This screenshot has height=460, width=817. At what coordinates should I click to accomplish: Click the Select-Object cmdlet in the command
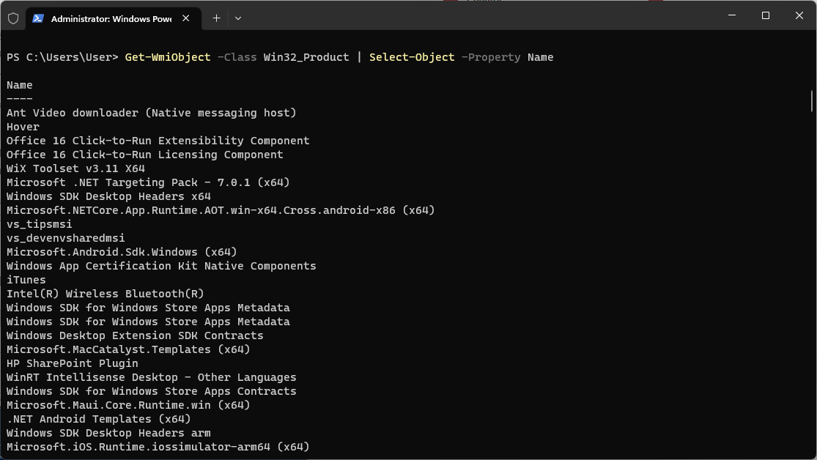(x=412, y=57)
